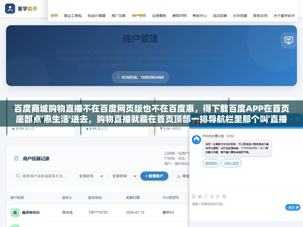Viewport: 303px width, 227px height.
Task: Click the date cell 2026-01-15
Action: pyautogui.click(x=135, y=212)
